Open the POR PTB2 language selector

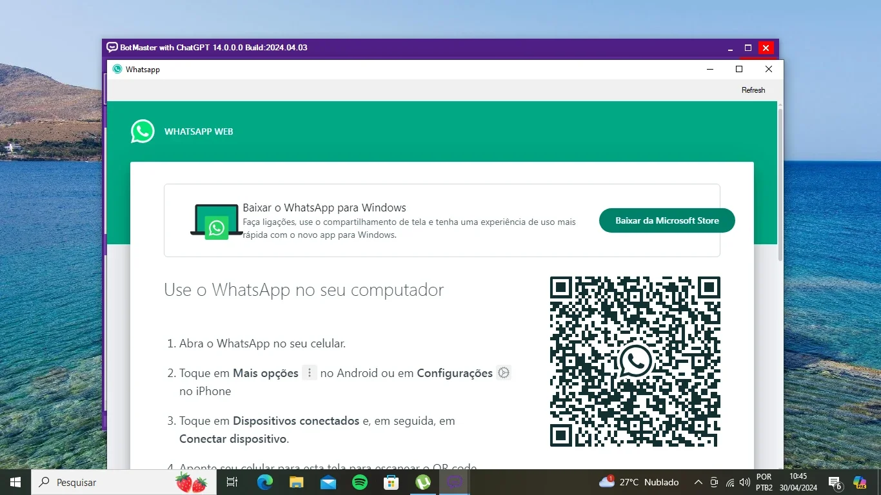tap(764, 482)
